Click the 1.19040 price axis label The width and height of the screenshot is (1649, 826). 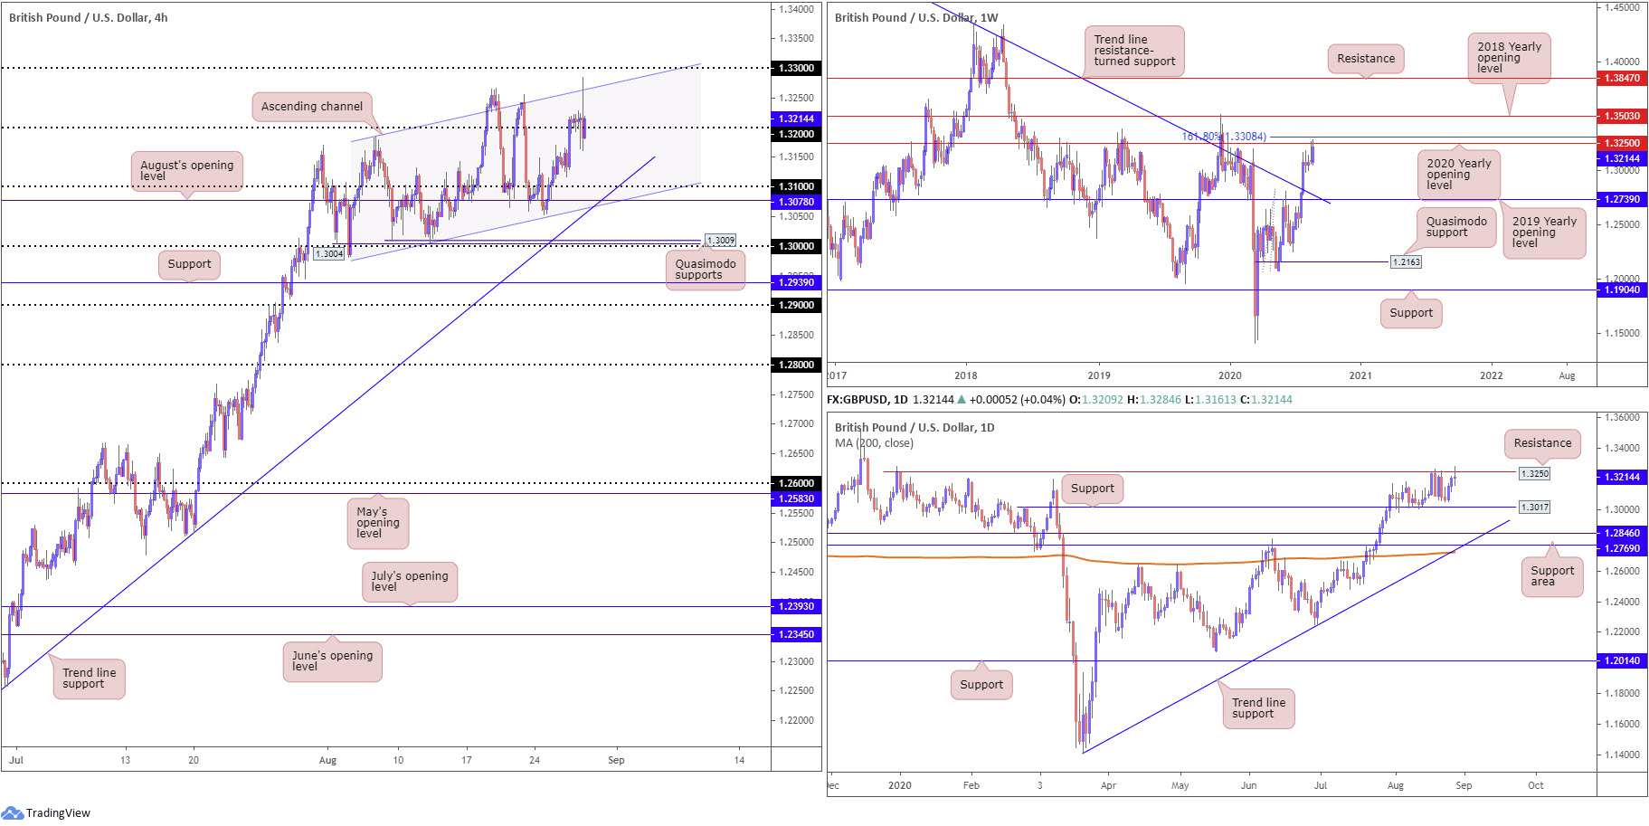[x=1622, y=290]
